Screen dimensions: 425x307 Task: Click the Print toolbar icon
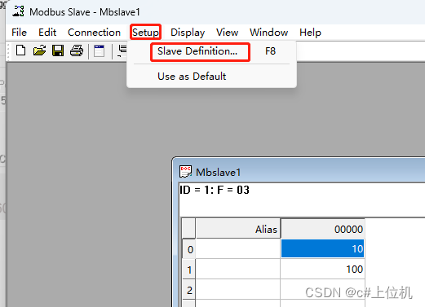[77, 50]
